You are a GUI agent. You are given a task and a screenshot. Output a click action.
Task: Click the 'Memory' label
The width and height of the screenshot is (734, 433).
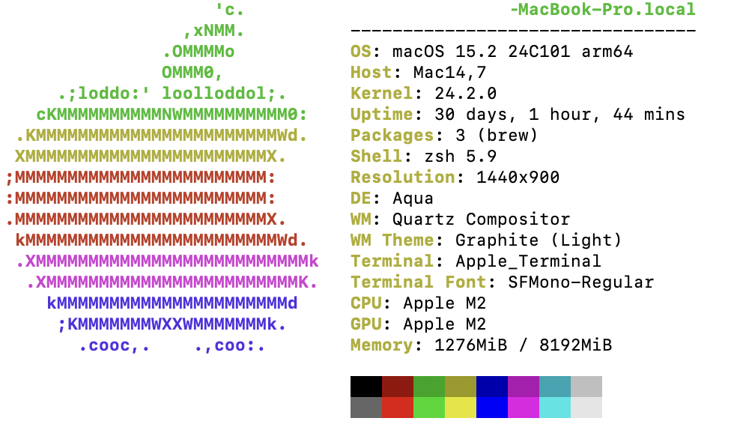point(382,345)
